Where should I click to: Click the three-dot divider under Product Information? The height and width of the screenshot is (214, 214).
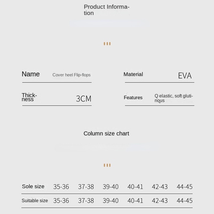(107, 44)
